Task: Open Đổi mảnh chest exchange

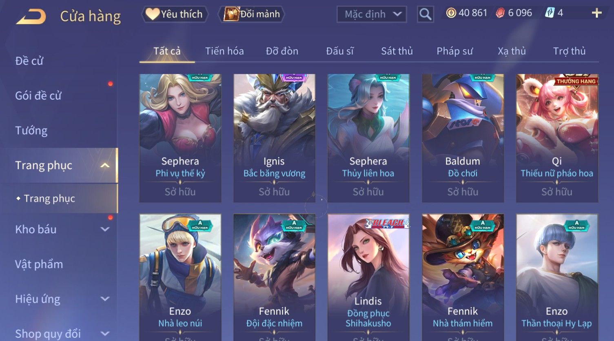Action: [x=252, y=14]
